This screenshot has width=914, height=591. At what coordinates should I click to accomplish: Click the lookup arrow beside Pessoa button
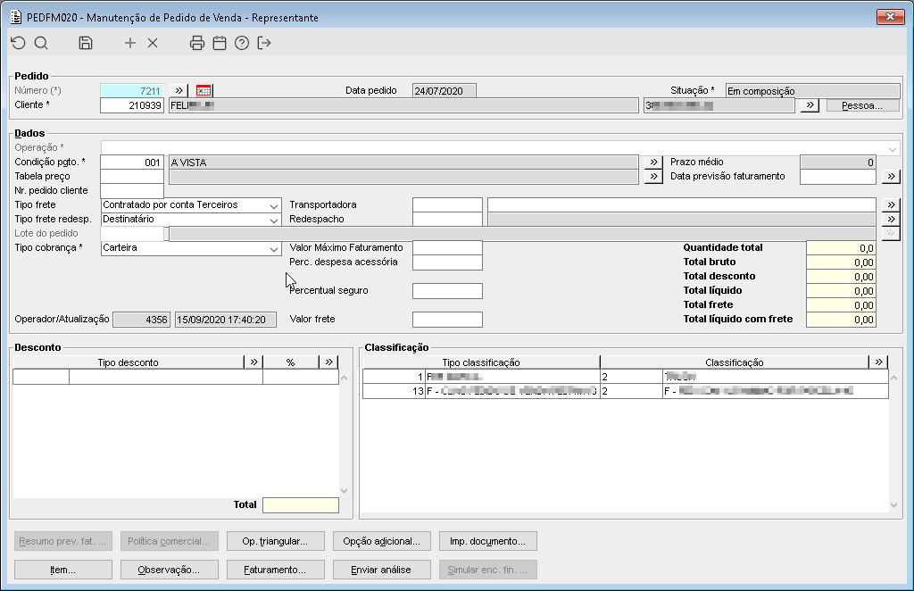point(810,105)
